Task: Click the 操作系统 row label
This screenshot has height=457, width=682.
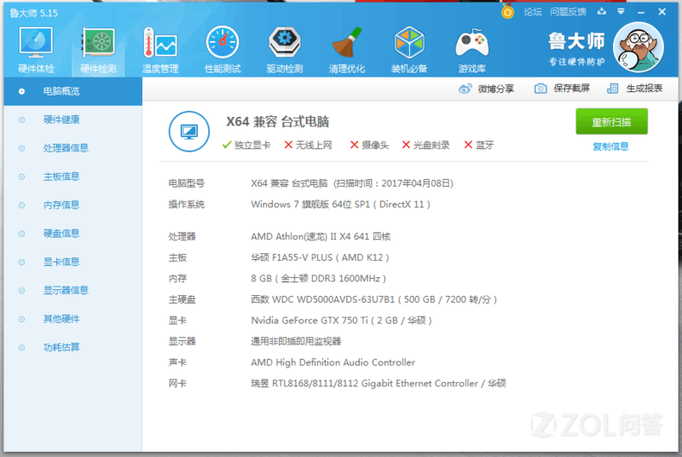Action: click(x=187, y=205)
